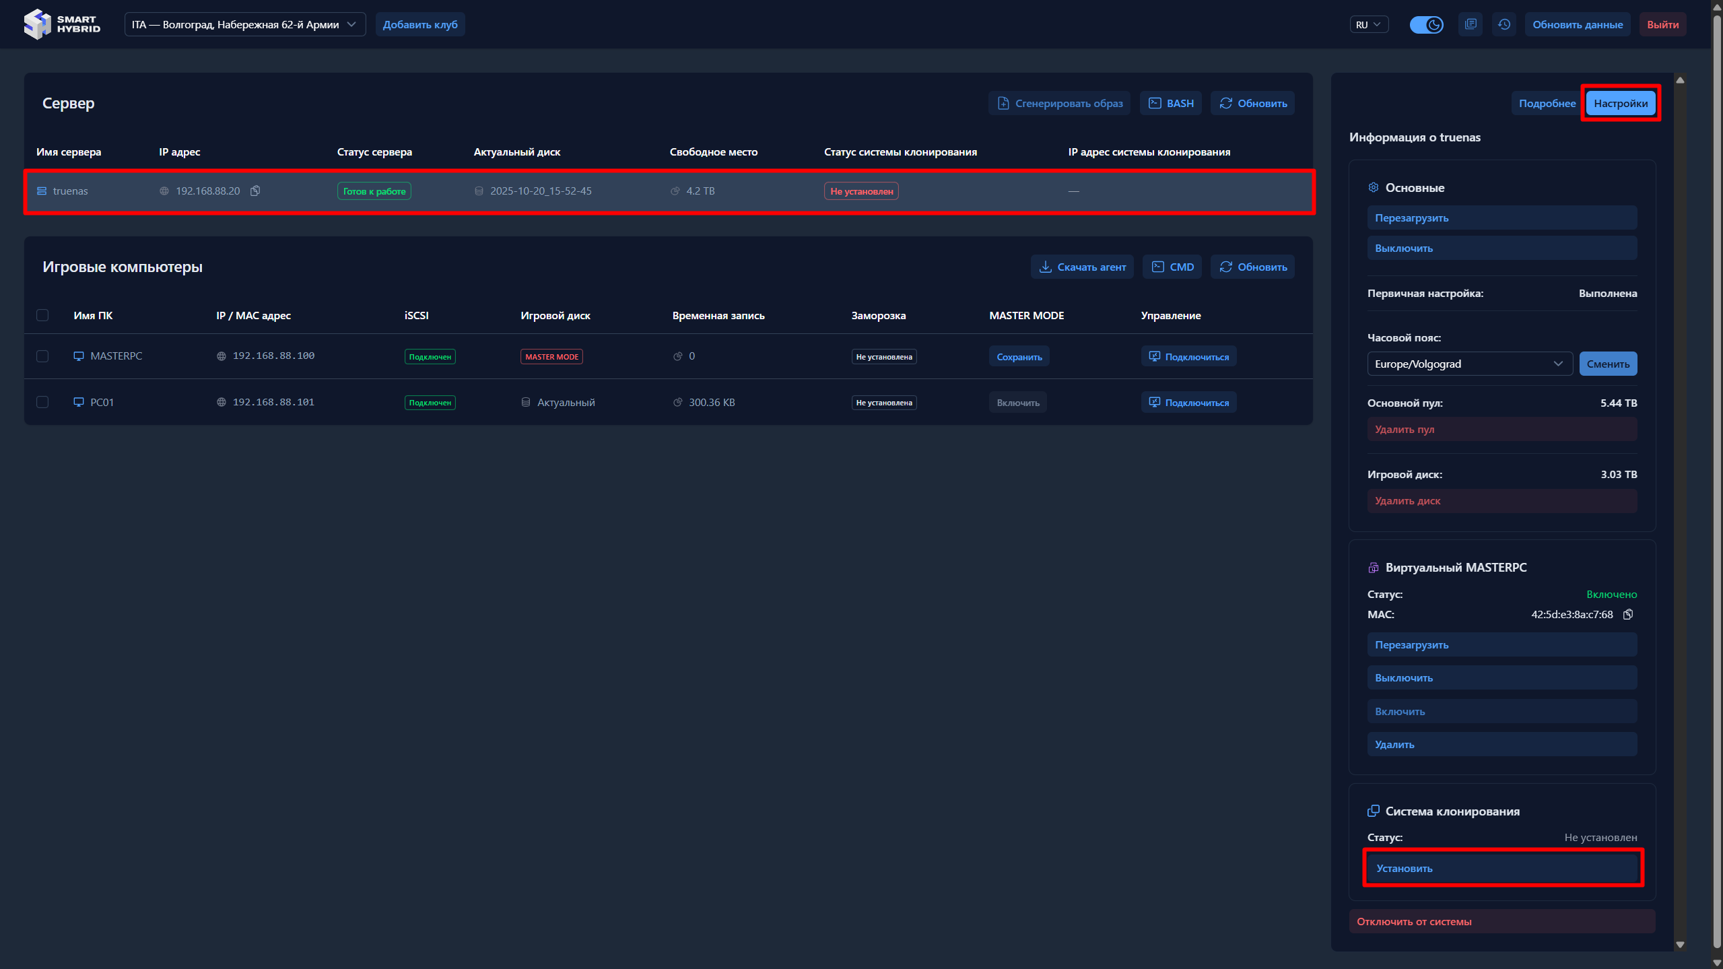Open the logs icon in header

1471,25
